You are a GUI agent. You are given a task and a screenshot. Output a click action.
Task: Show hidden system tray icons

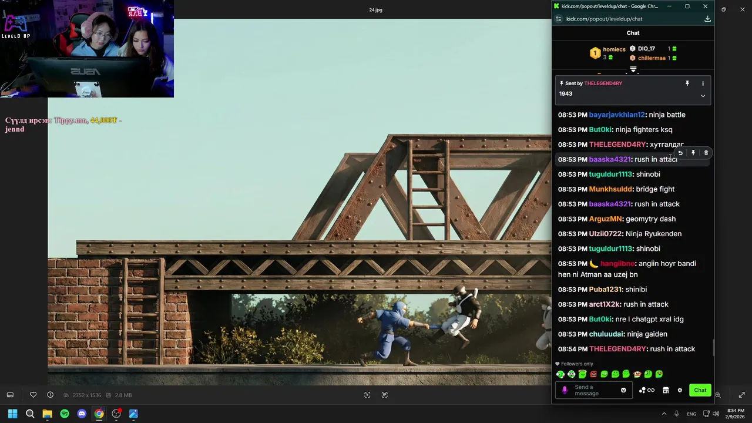664,414
